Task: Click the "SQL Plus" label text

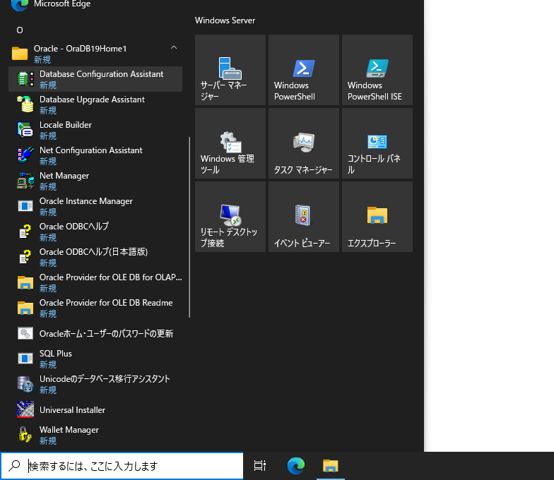Action: pos(56,354)
